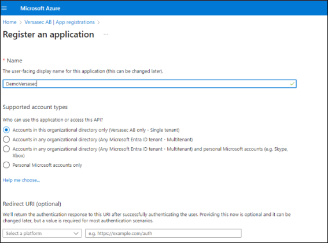328x243 pixels.
Task: Expand the Select a platform dropdown
Action: [x=42, y=233]
